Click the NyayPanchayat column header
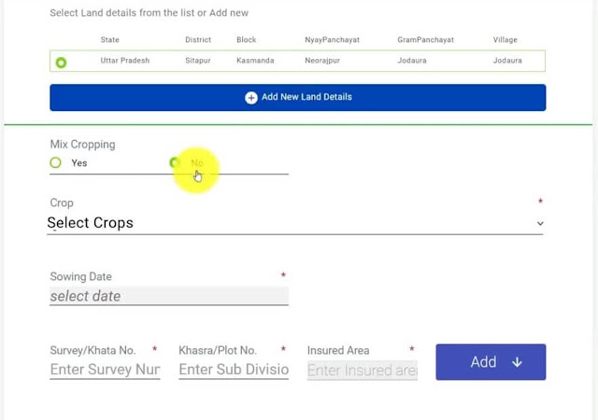The image size is (598, 420). tap(332, 40)
